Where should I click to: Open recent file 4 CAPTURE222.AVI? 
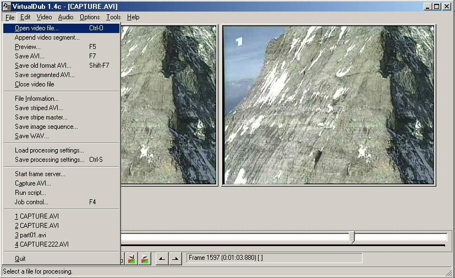tap(41, 244)
